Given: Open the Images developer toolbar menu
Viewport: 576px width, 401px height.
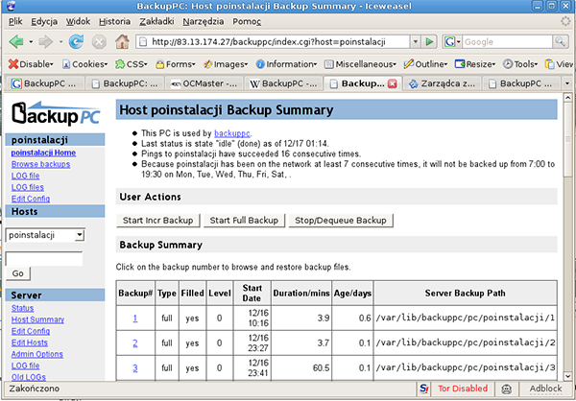Looking at the screenshot, I should pyautogui.click(x=226, y=64).
